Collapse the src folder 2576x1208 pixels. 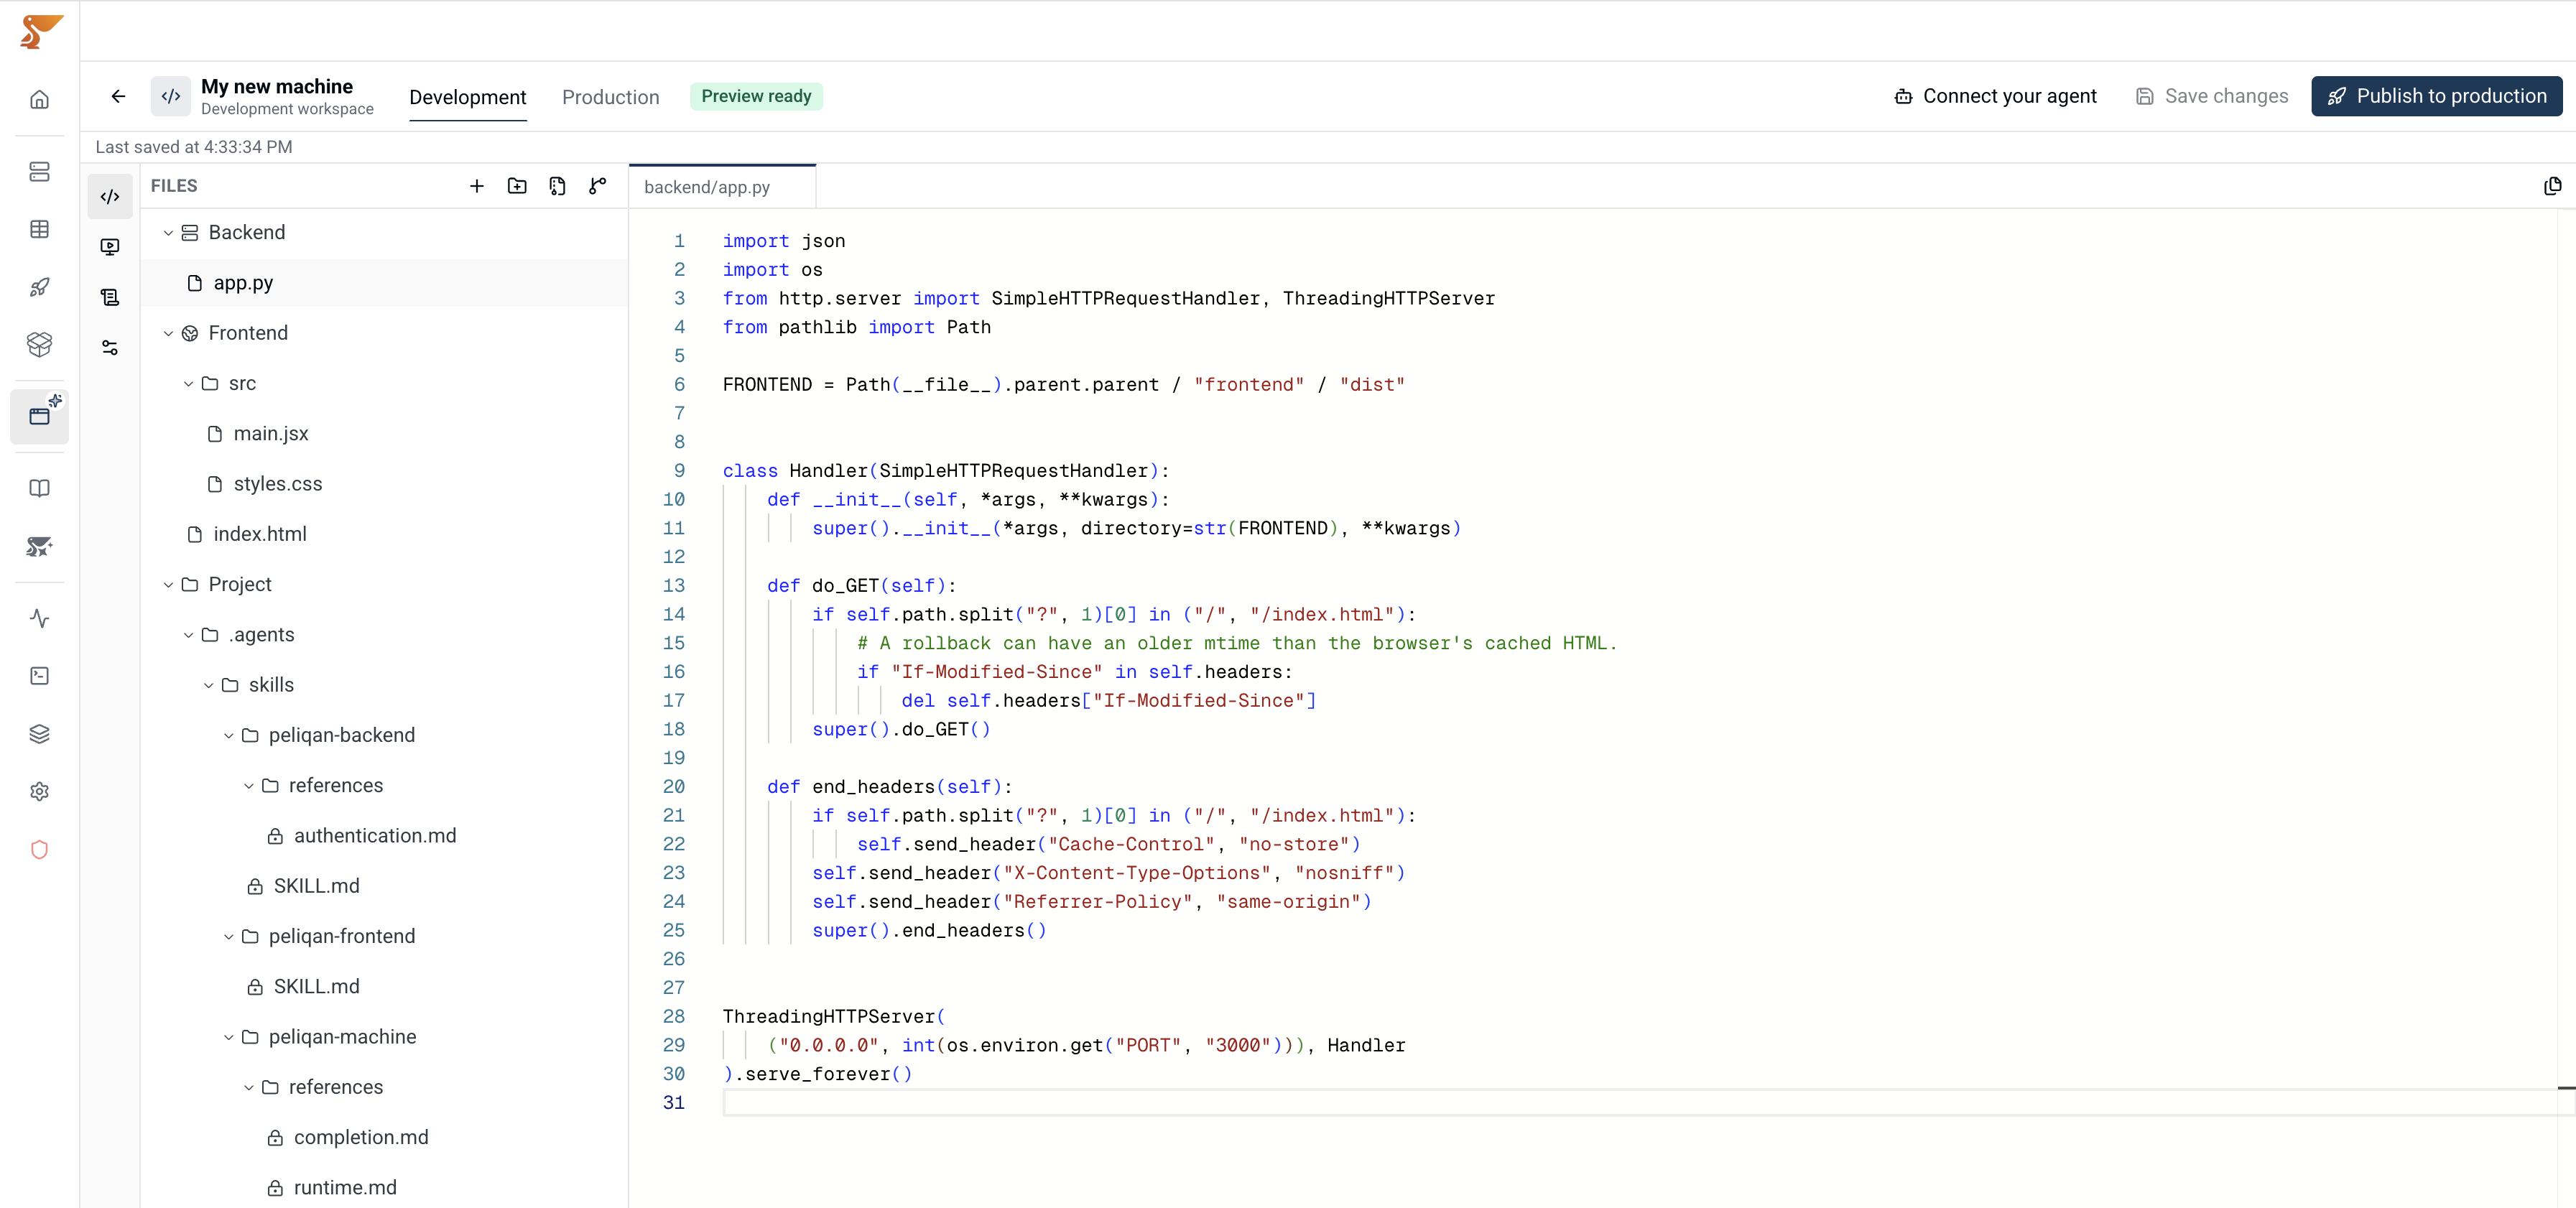(x=188, y=383)
